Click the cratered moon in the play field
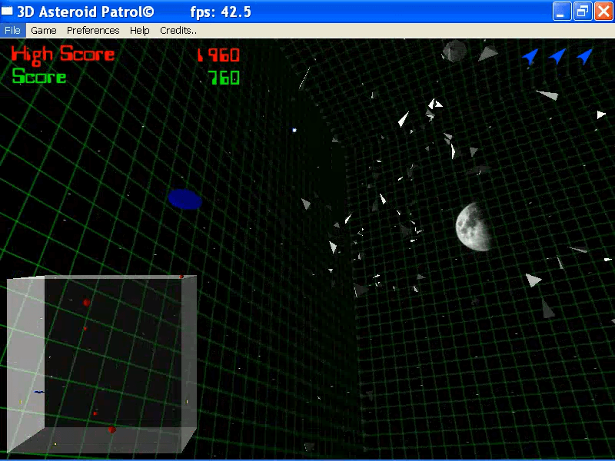 (x=474, y=227)
